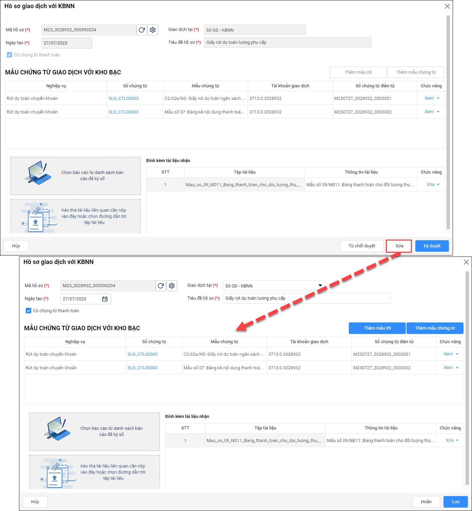
Task: Open calendar picker icon in Ngày tạo field
Action: click(x=105, y=299)
